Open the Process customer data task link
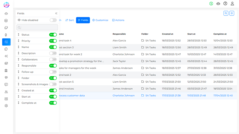The image size is (239, 134). [x=72, y=95]
